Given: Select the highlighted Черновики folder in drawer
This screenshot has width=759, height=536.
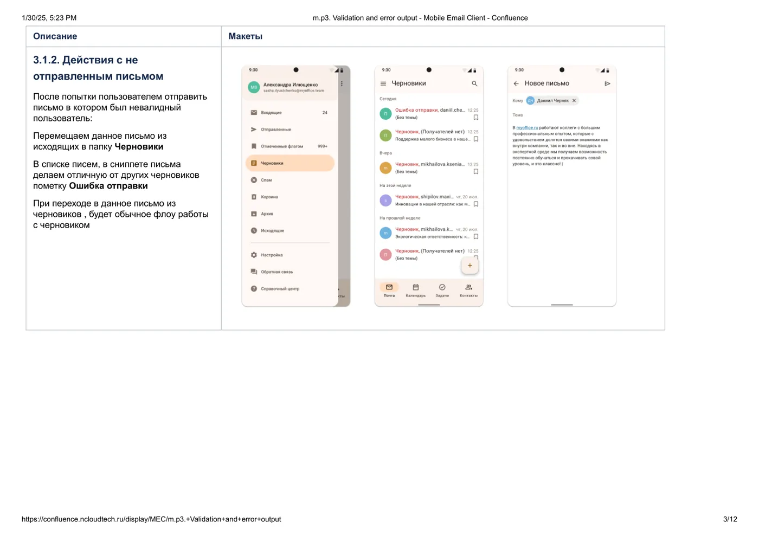Looking at the screenshot, I should [x=290, y=163].
